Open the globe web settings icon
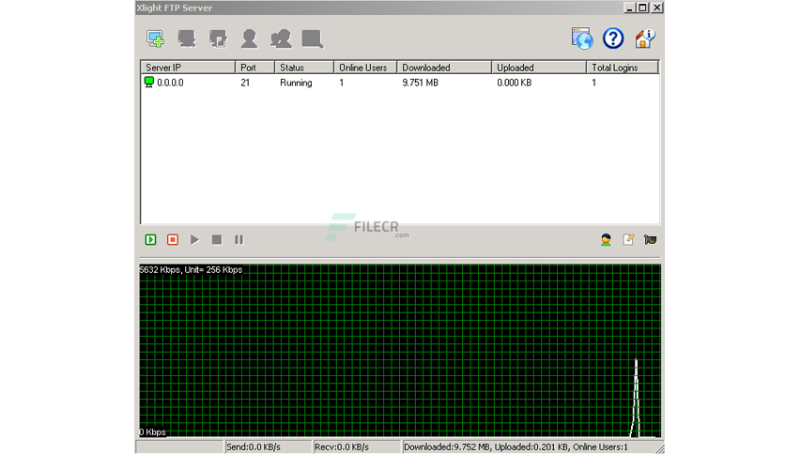Image resolution: width=785 pixels, height=454 pixels. point(582,38)
